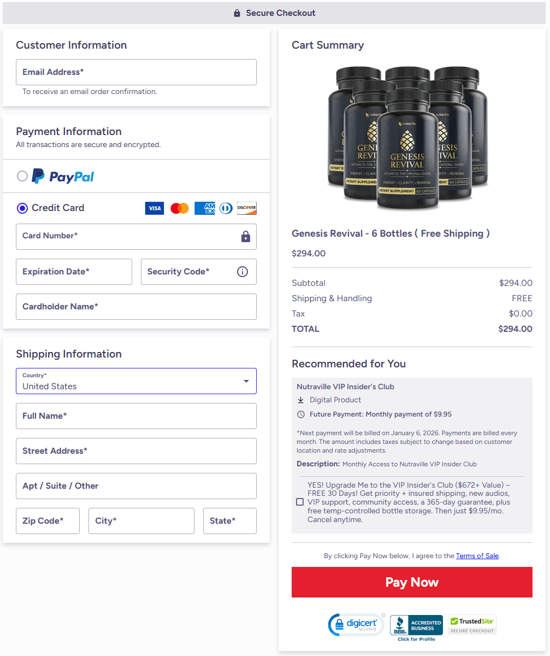Image resolution: width=550 pixels, height=656 pixels.
Task: Click the security code info icon
Action: pyautogui.click(x=243, y=272)
